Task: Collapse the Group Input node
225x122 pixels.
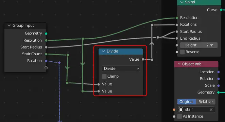Action: [9, 25]
